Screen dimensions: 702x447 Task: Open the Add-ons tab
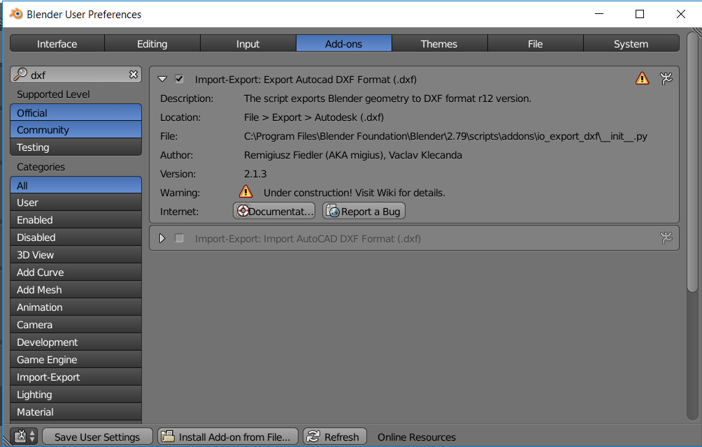point(344,43)
